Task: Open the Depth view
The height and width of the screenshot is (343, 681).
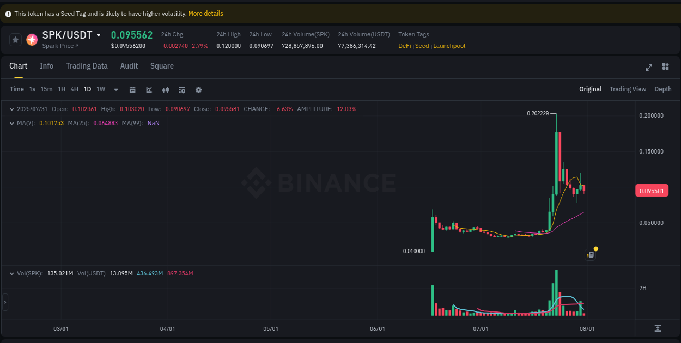Action: pos(662,89)
